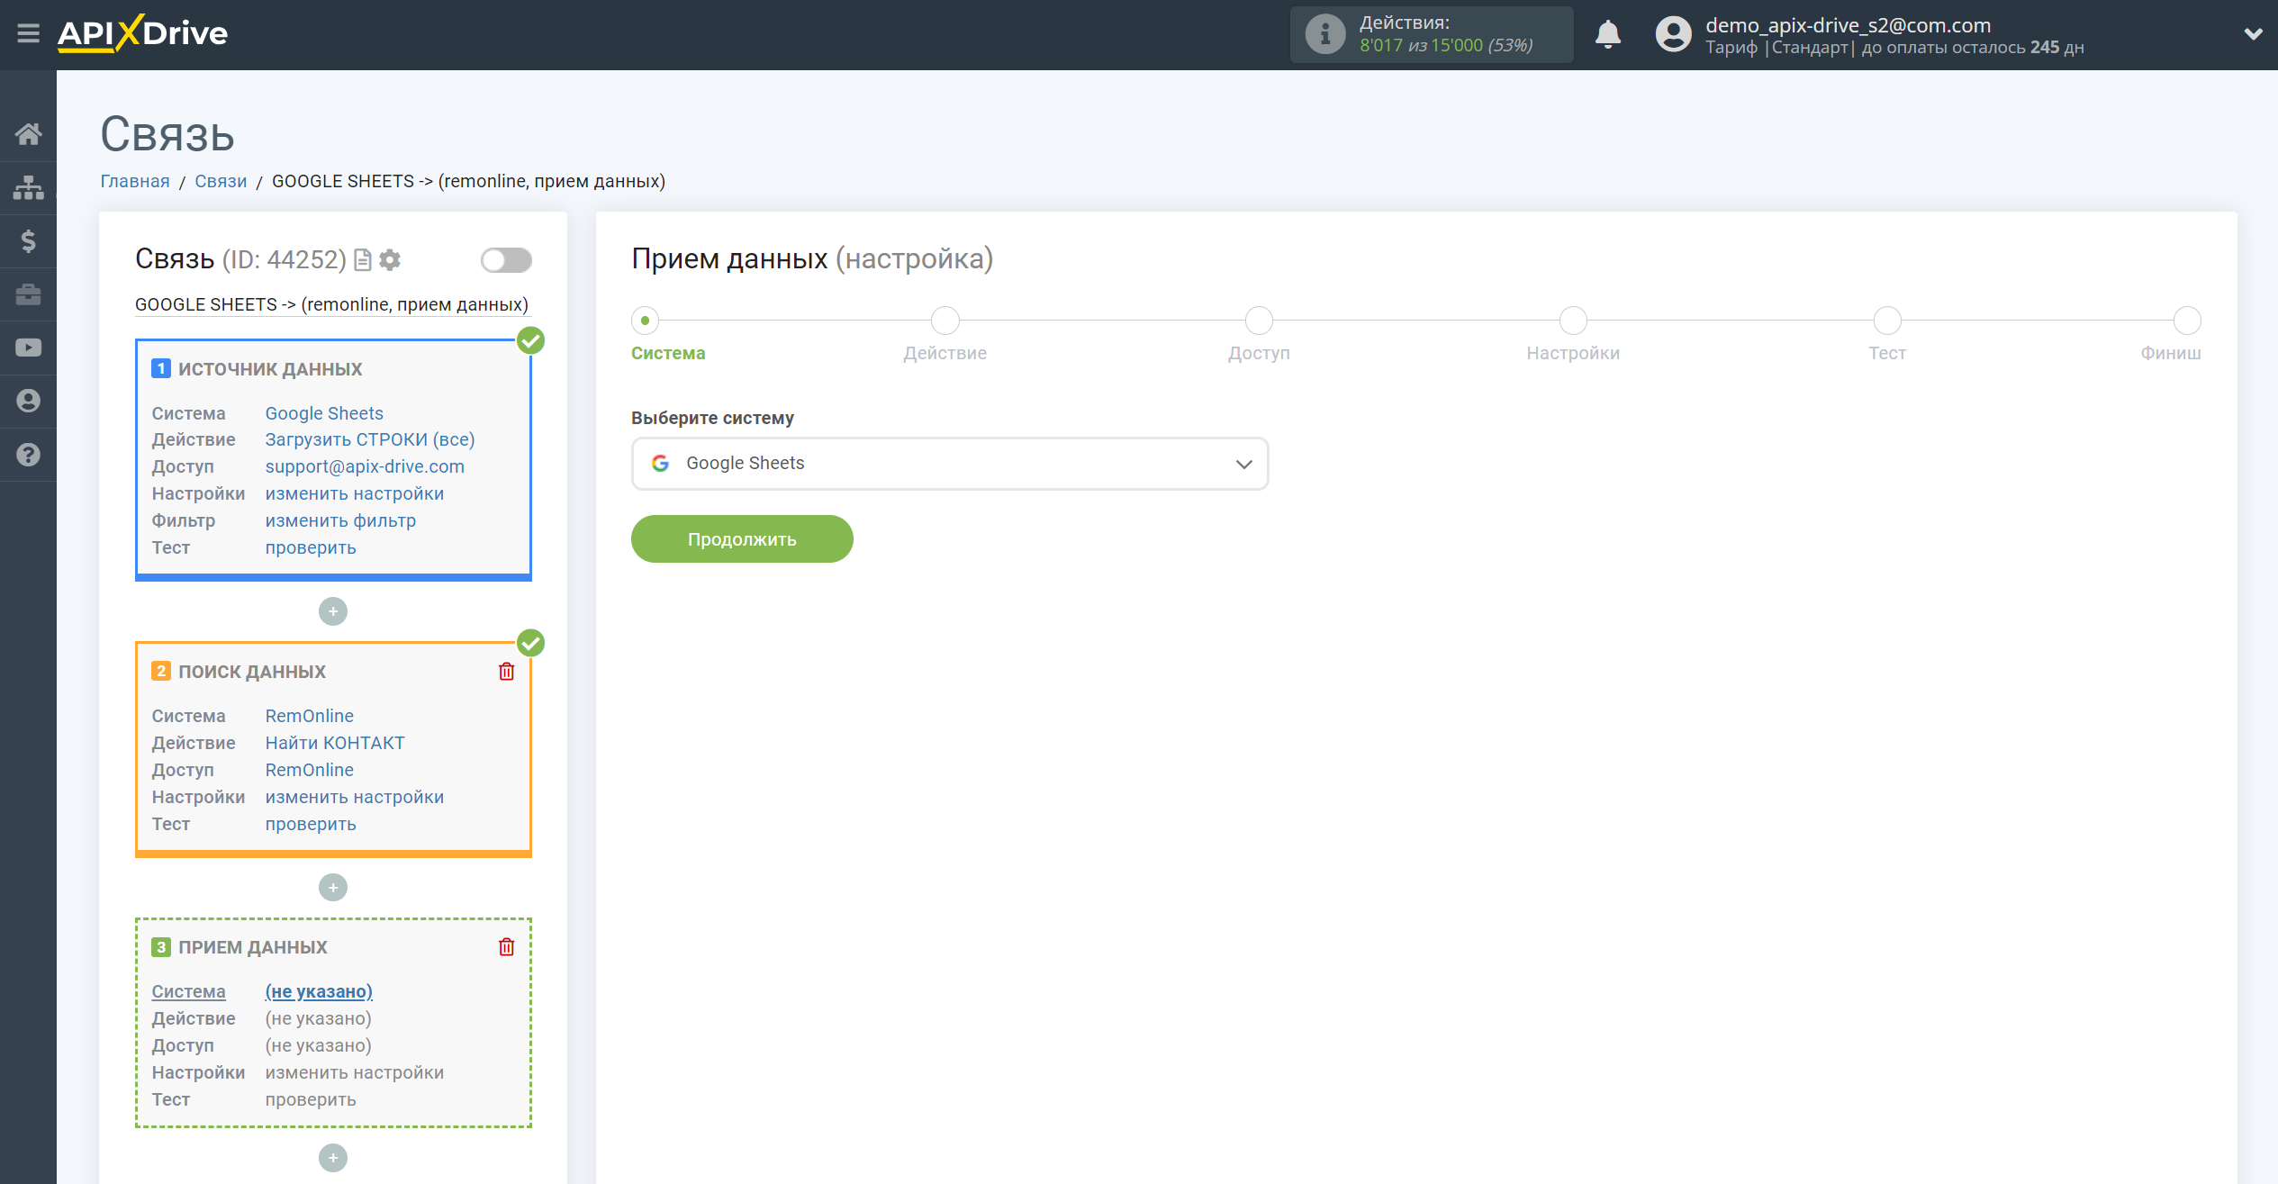
Task: Click the account avatar icon
Action: 1673,34
